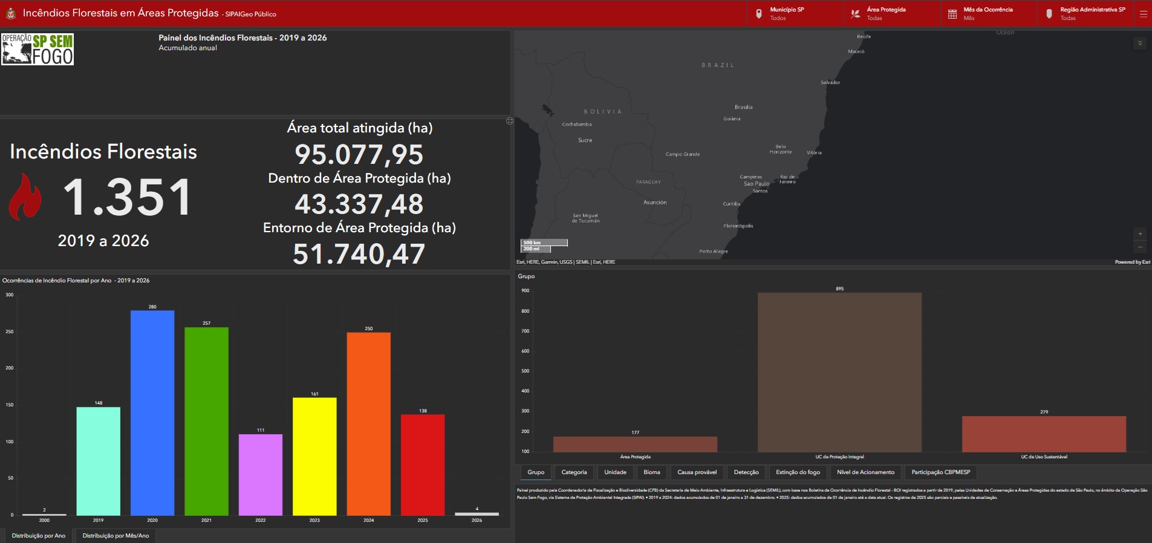
Task: Open the Região Administrativa SP filter
Action: [x=1086, y=13]
